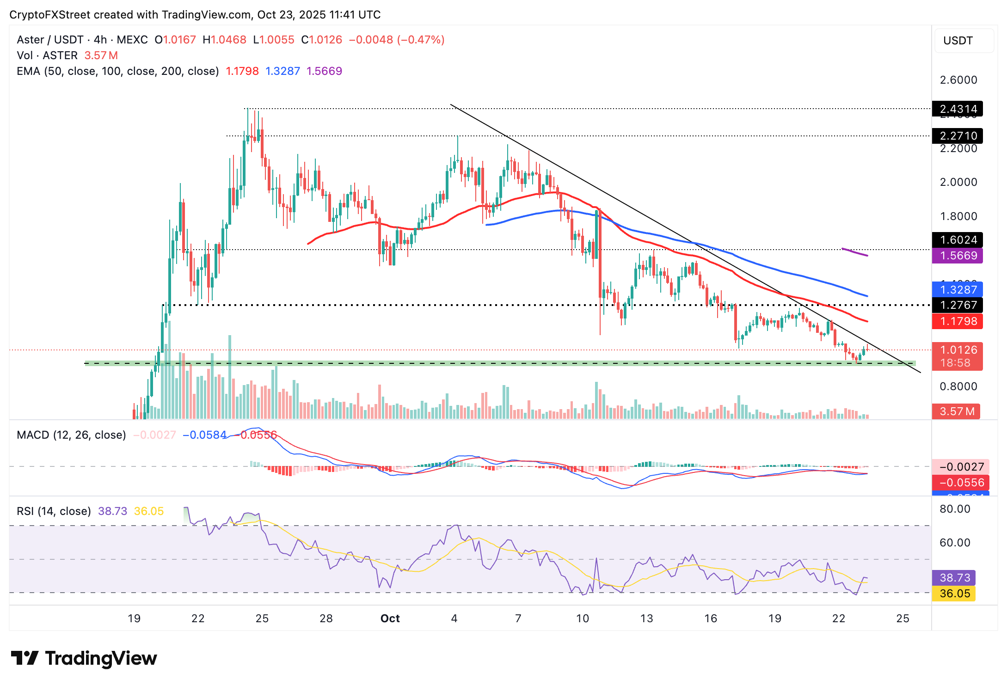The height and width of the screenshot is (686, 1007).
Task: Open the USDT currency selector box
Action: click(x=964, y=41)
